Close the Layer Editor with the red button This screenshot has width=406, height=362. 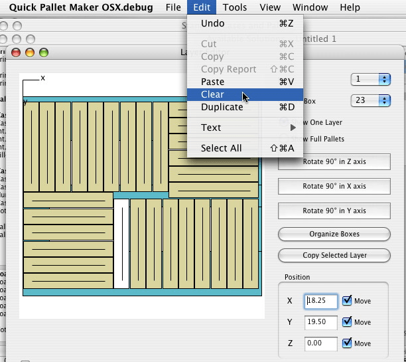pos(16,52)
